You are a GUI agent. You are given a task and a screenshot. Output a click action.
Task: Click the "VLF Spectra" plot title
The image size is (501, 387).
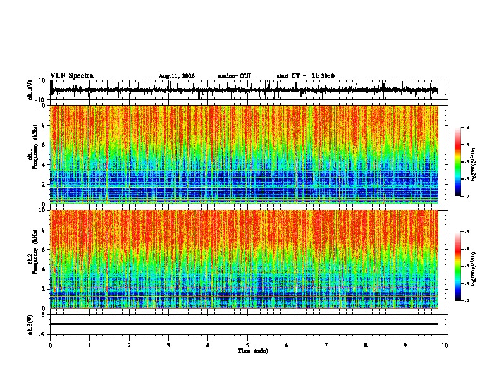(x=71, y=76)
